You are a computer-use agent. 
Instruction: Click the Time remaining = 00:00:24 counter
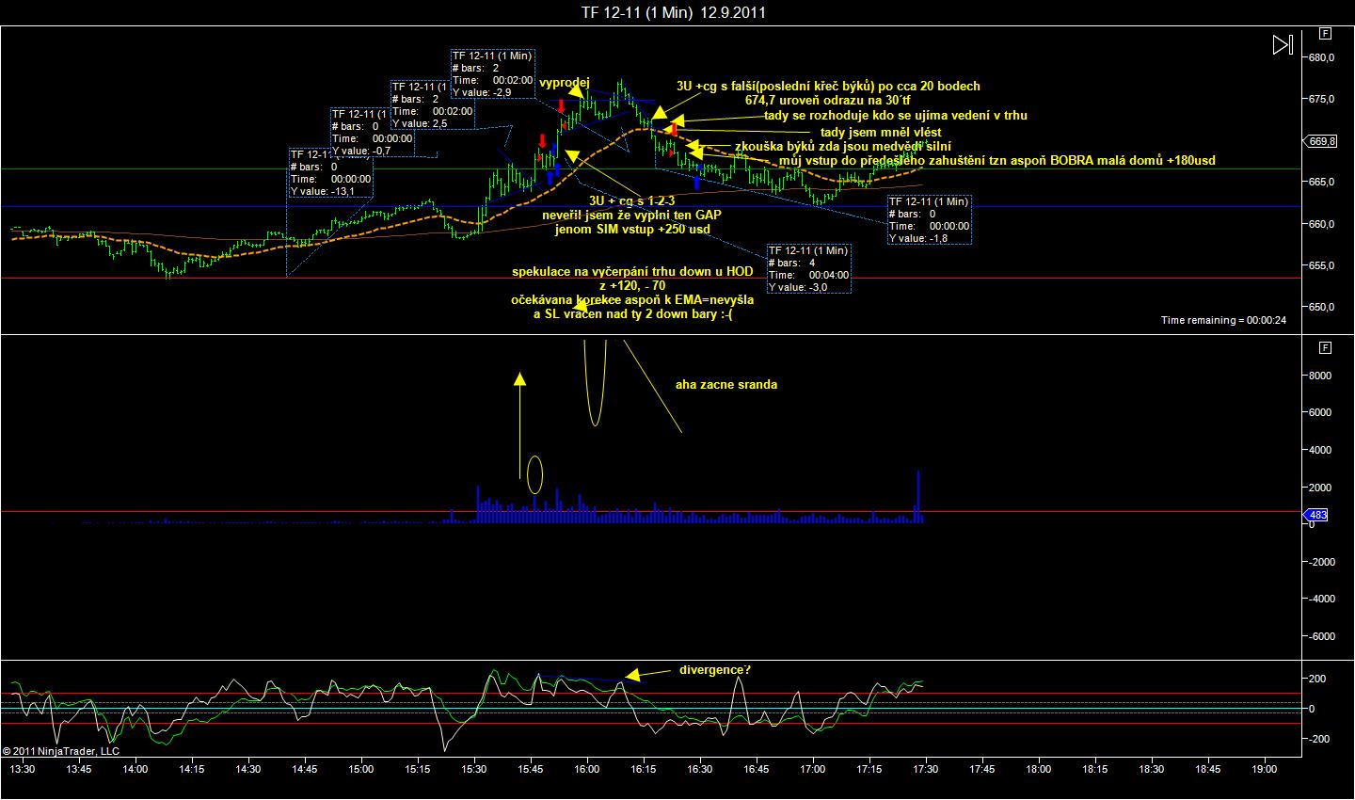coord(1223,321)
